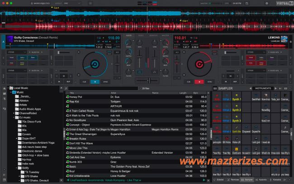Collapse the Slidify folder
Screen dimensions: 294x184
tap(16, 168)
